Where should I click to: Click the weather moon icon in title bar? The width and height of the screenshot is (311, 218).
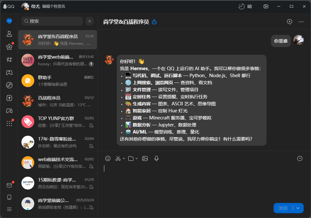[x=241, y=6]
